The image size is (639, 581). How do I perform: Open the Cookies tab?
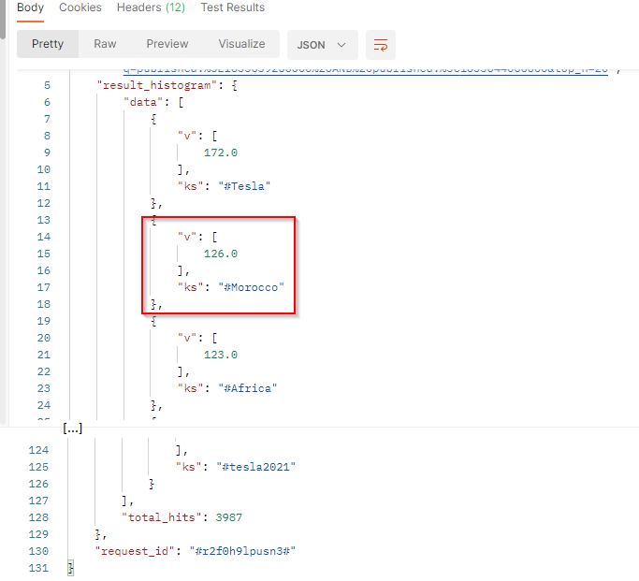click(x=80, y=7)
